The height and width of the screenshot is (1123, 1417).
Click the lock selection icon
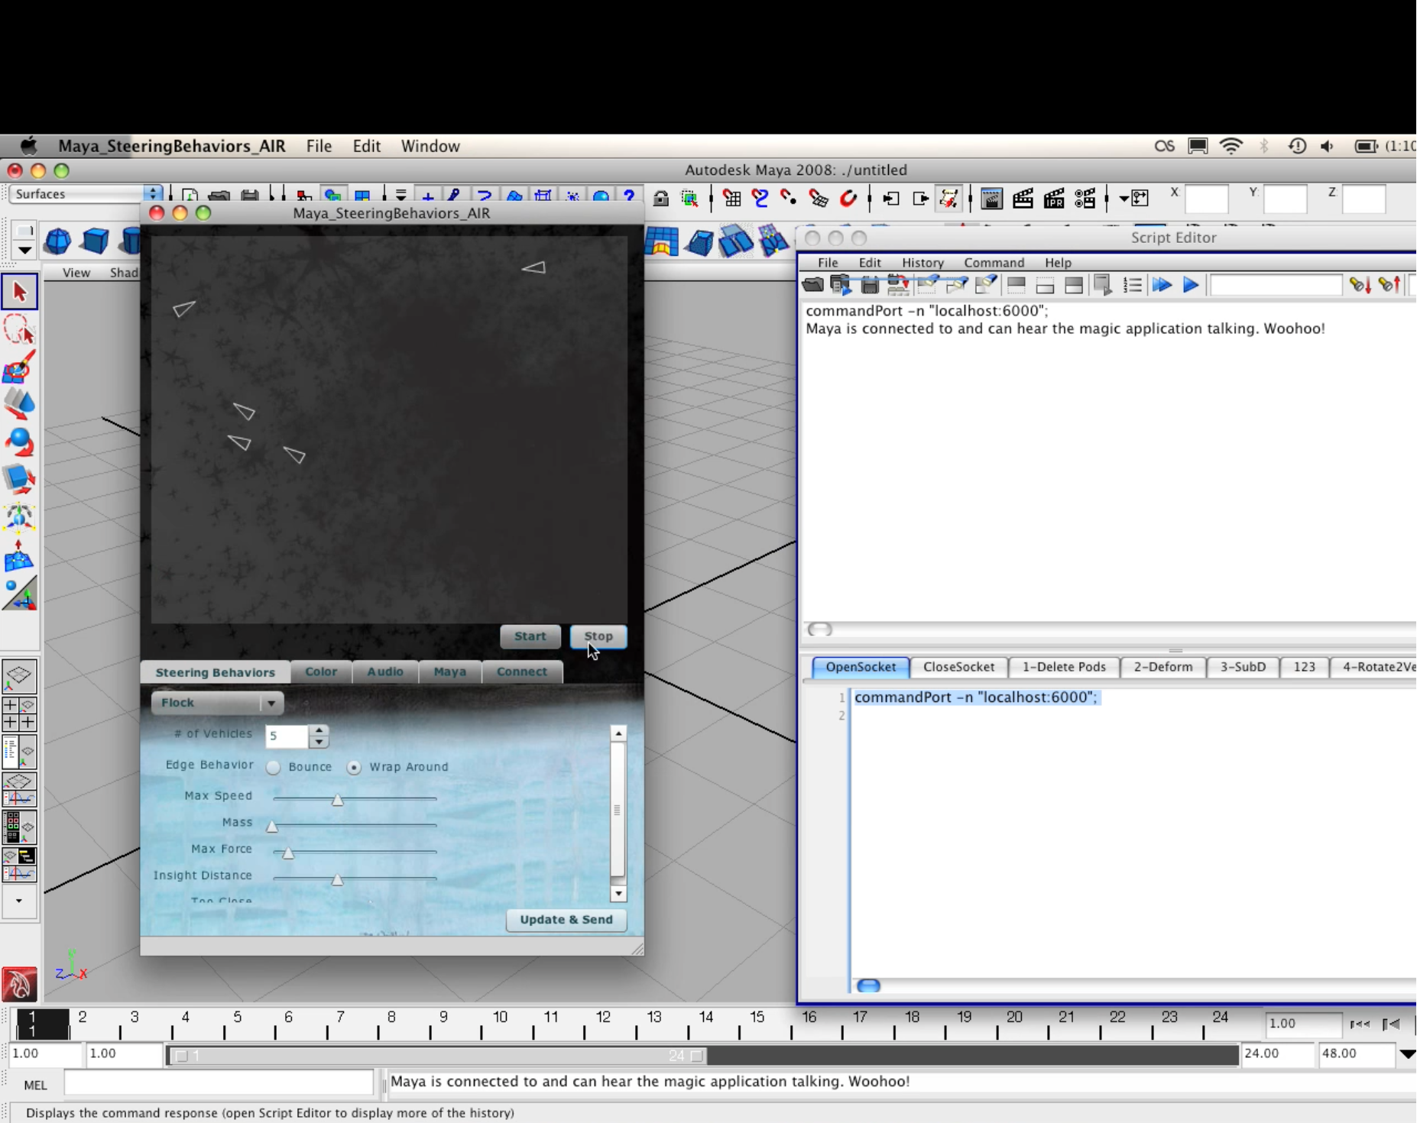pos(661,199)
